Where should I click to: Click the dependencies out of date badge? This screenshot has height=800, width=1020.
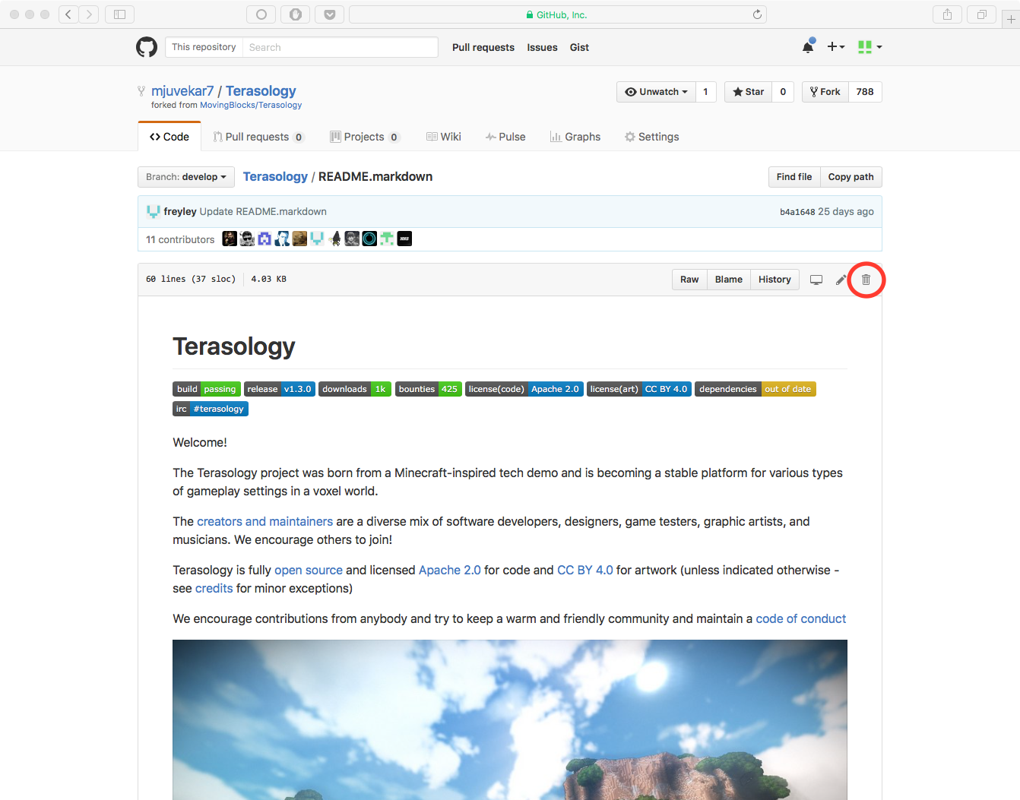(755, 389)
